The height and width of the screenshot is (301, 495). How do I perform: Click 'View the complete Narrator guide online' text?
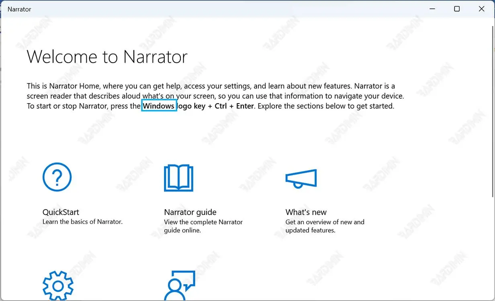203,226
